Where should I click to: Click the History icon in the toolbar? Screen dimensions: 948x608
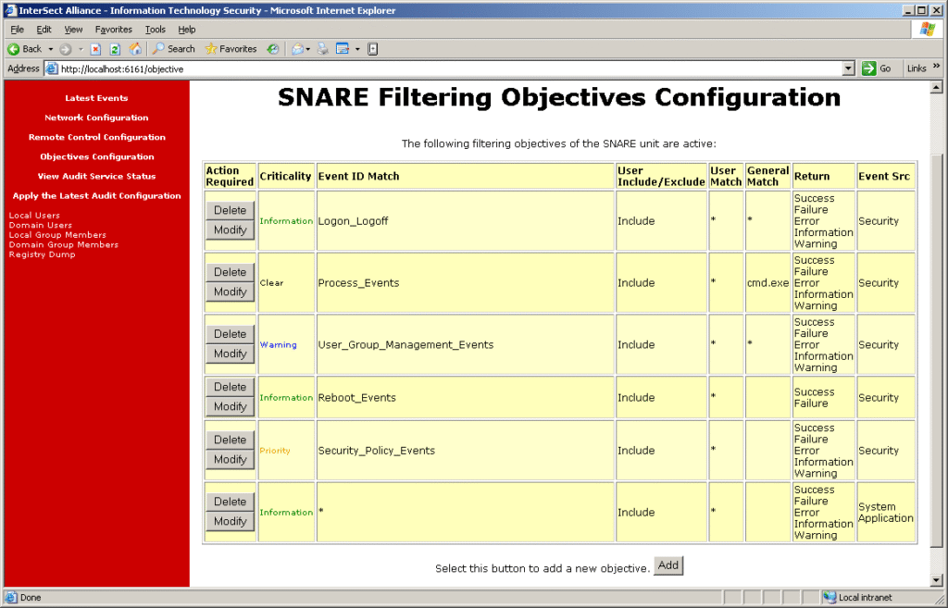click(273, 49)
